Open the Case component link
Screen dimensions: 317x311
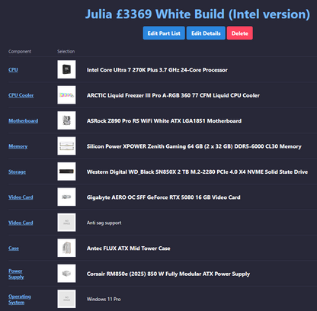pyautogui.click(x=14, y=248)
